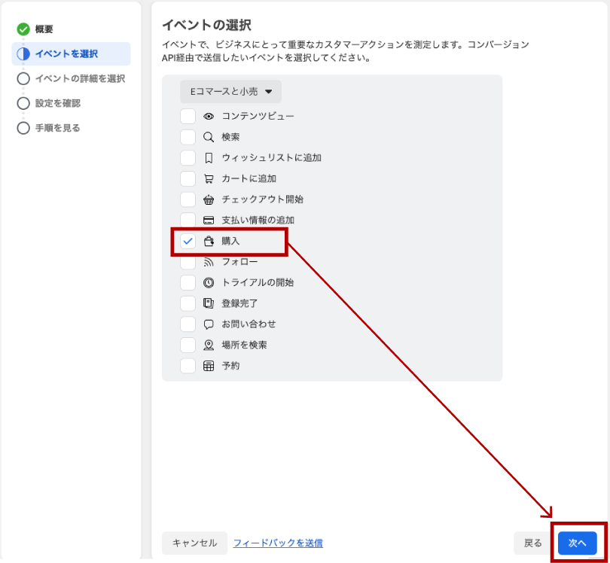Select the bookmark icon beside ウィッシュリストに追加
The width and height of the screenshot is (610, 563).
[209, 157]
